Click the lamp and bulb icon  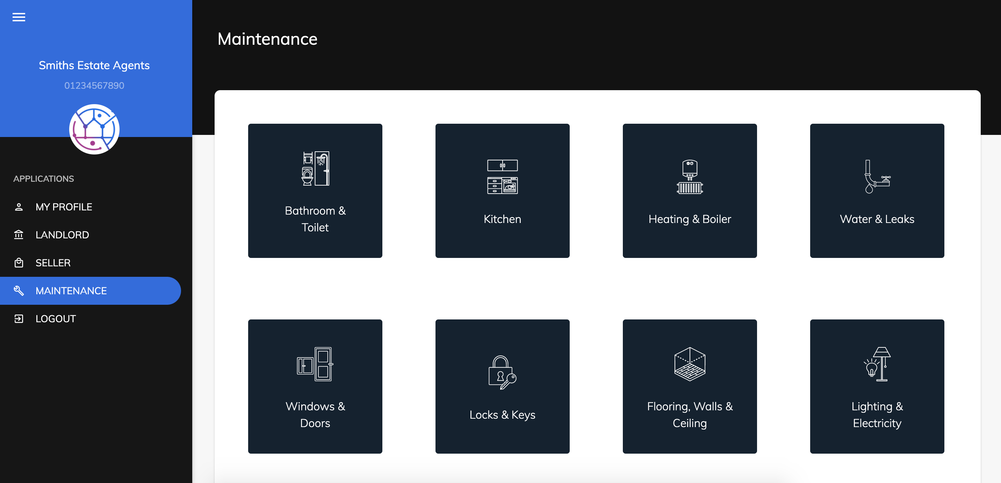(877, 364)
